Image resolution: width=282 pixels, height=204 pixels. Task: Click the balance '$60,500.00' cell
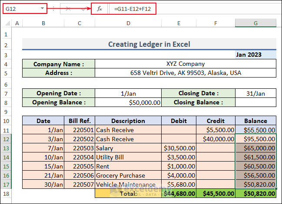255,166
